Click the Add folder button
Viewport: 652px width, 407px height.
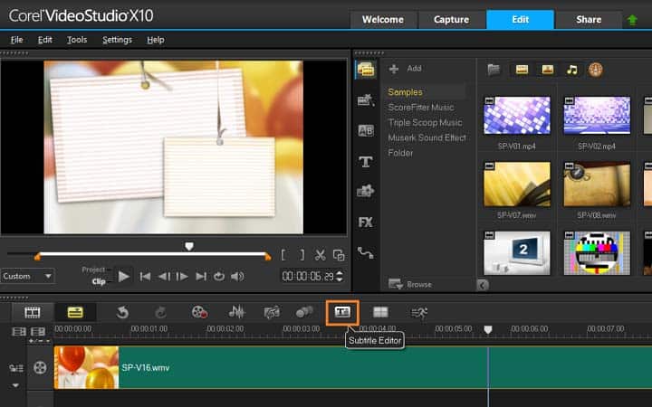tap(406, 69)
